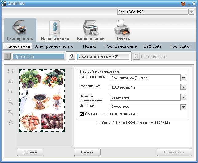Rotate the preview counterclockwise

[10, 81]
